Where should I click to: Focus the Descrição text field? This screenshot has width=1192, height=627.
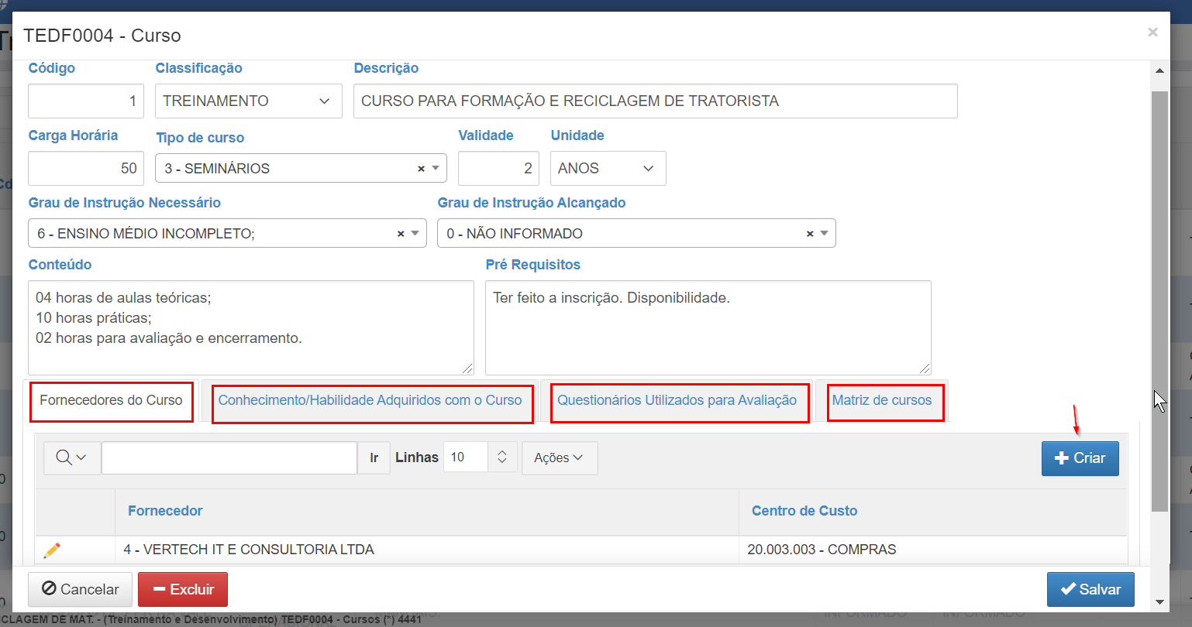pyautogui.click(x=656, y=101)
